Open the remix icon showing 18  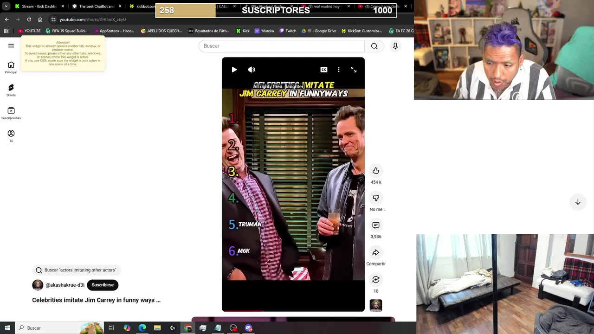[376, 280]
